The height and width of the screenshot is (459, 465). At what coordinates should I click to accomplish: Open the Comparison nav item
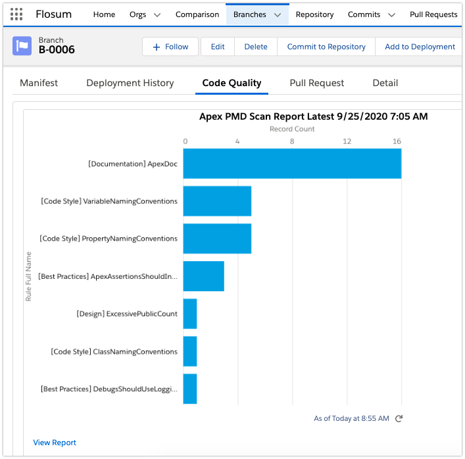[x=197, y=14]
